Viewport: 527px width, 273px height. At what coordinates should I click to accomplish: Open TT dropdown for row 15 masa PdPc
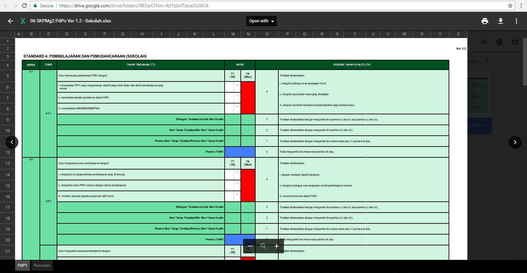click(x=237, y=184)
